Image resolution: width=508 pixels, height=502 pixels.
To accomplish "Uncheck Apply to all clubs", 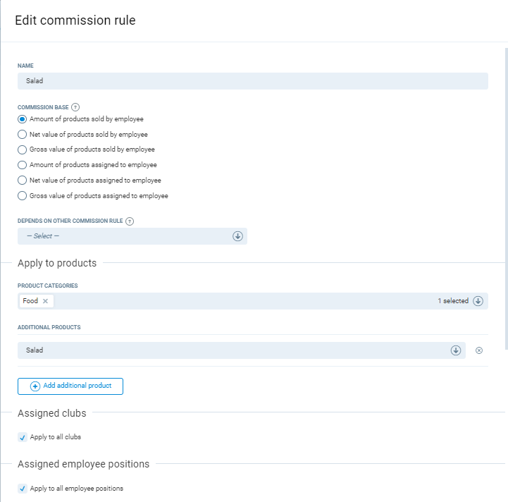I will click(23, 437).
